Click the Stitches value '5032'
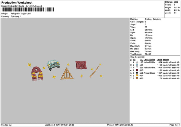Viewport: 181px width, 127px height. pyautogui.click(x=176, y=2)
